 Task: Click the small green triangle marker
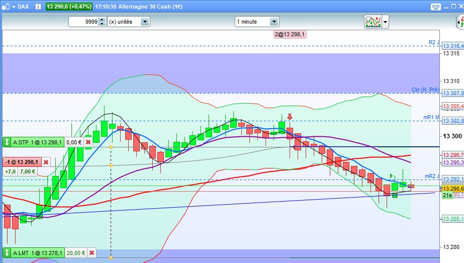click(x=391, y=176)
